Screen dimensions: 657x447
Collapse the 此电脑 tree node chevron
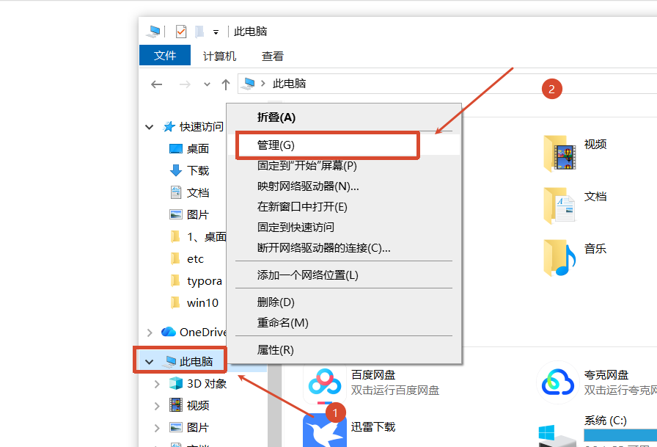coord(149,361)
